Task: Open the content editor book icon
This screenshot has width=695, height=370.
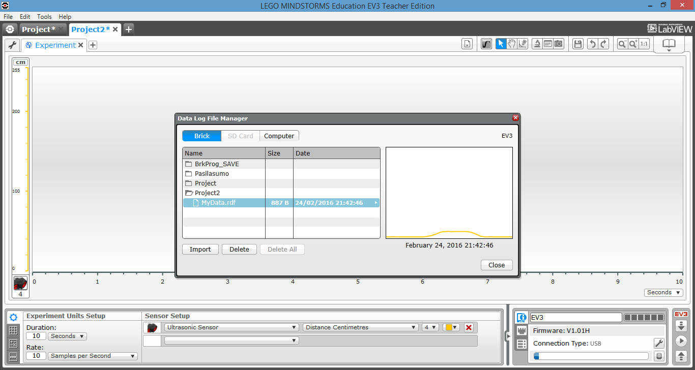Action: [669, 45]
